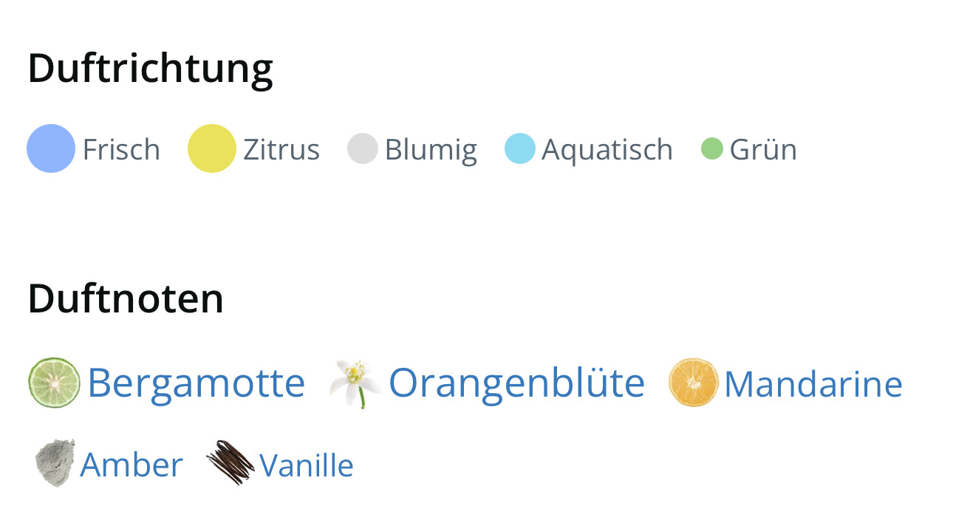Click the Aquatisch scent direction label
Screen dimensions: 953x520
(607, 149)
